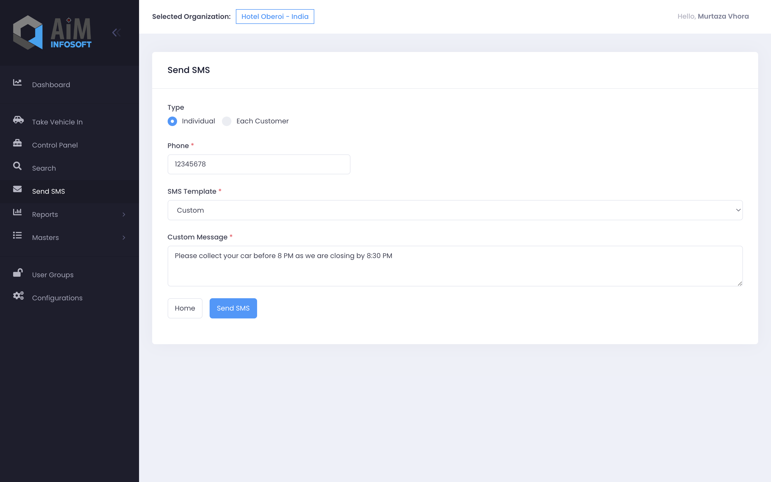The height and width of the screenshot is (482, 771).
Task: Click the Reports bar-chart icon
Action: click(x=18, y=212)
